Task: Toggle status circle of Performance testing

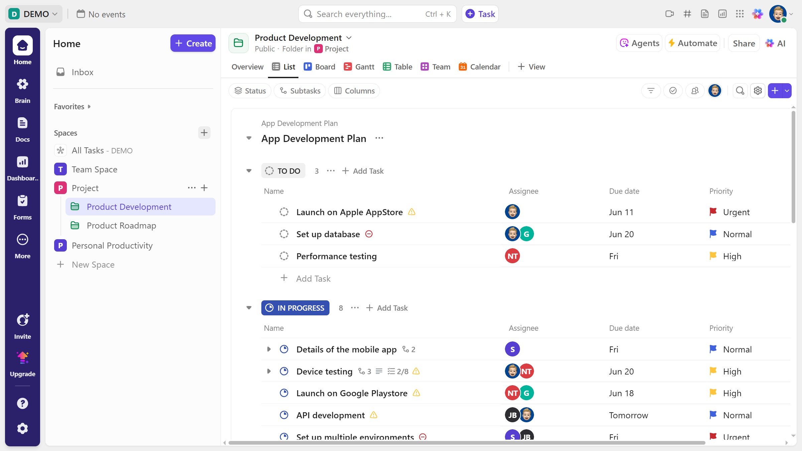Action: pyautogui.click(x=284, y=256)
